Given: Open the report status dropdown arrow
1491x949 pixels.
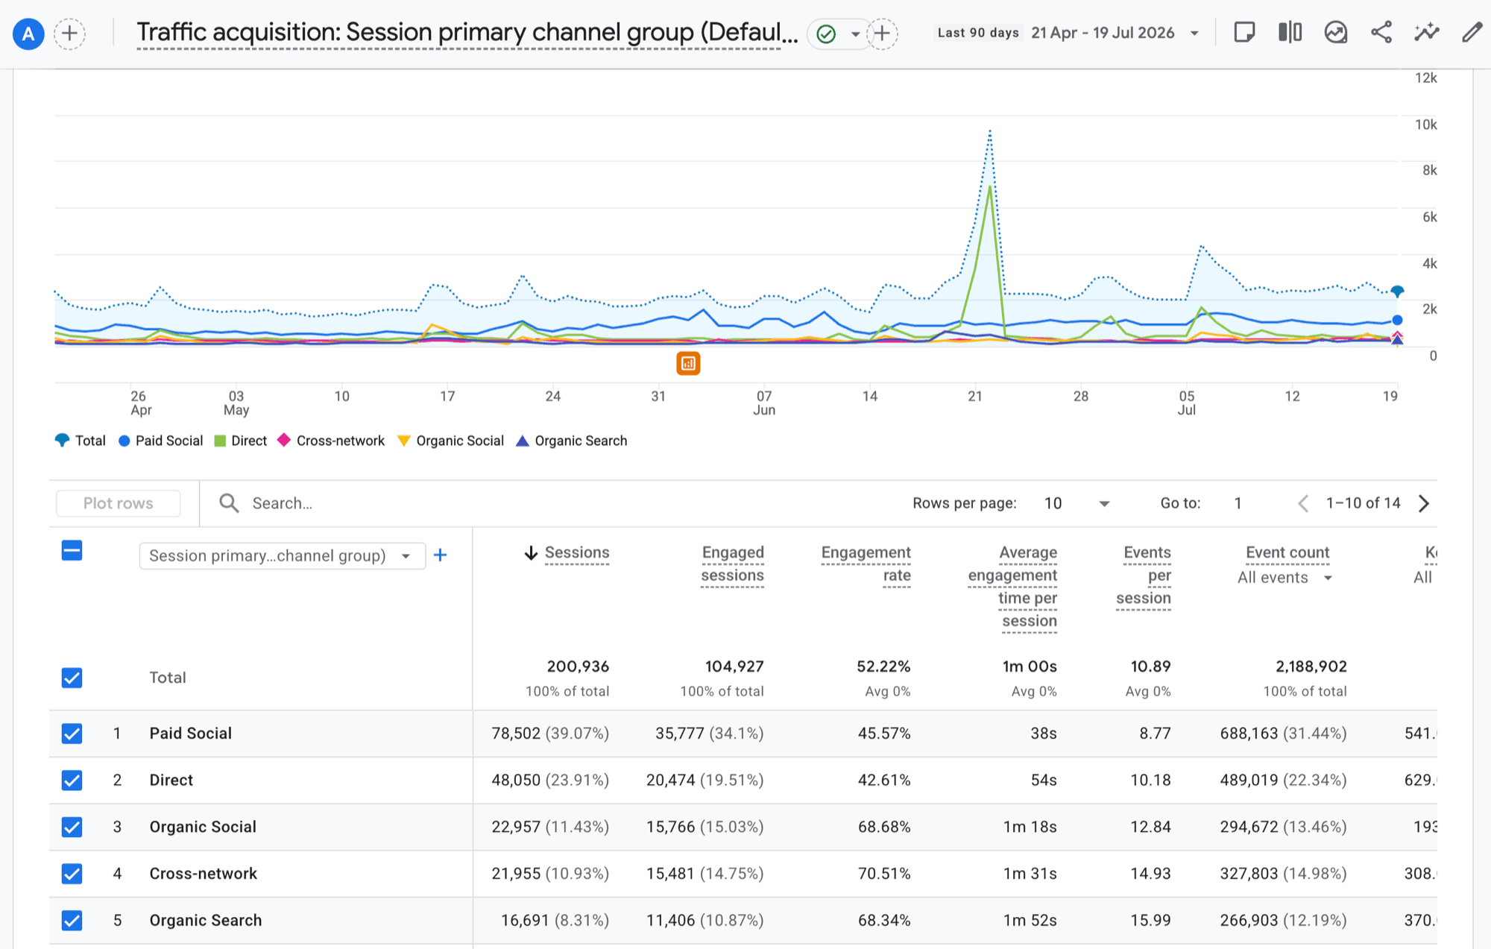Looking at the screenshot, I should click(x=855, y=34).
